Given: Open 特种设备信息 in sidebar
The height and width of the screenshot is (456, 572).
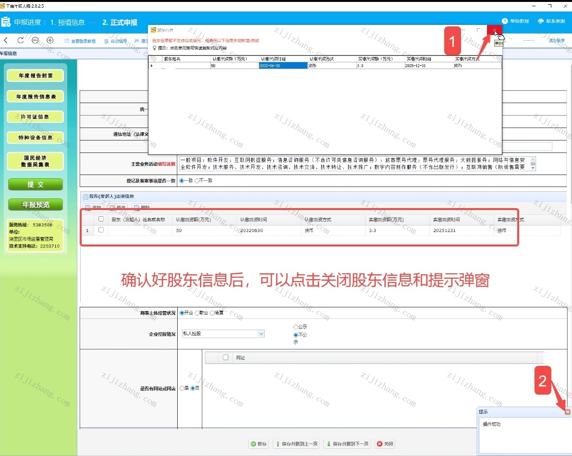Looking at the screenshot, I should click(36, 138).
